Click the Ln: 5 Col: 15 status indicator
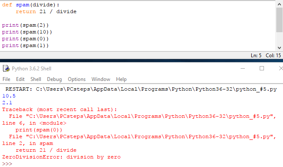283x167 pixels. pos(266,56)
